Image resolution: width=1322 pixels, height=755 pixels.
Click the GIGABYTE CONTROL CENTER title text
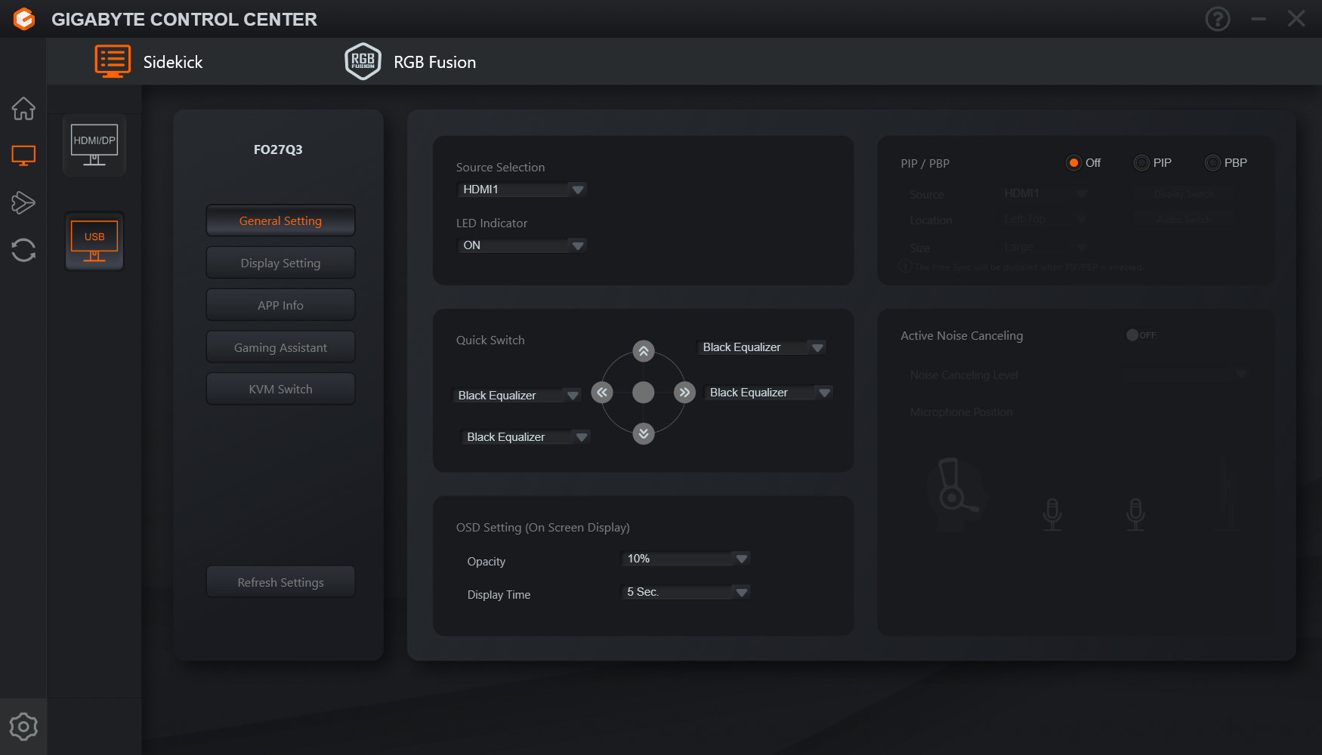[x=184, y=19]
